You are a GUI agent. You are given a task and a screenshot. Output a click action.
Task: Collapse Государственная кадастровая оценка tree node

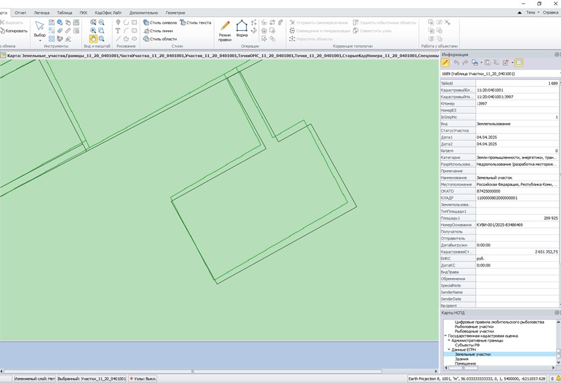445,336
